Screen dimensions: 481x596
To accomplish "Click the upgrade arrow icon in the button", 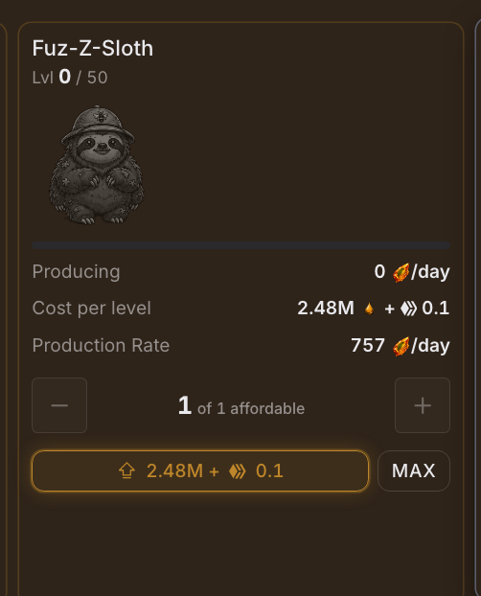I will [x=126, y=470].
